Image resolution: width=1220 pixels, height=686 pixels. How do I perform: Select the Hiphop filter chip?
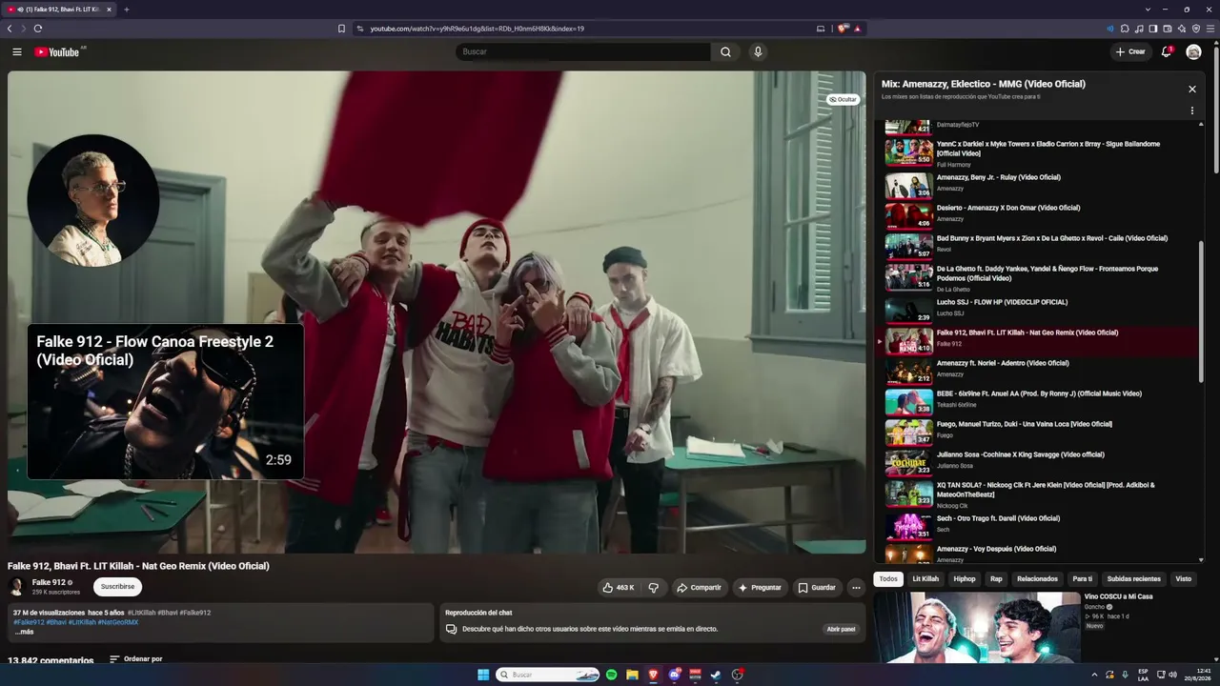tap(965, 578)
